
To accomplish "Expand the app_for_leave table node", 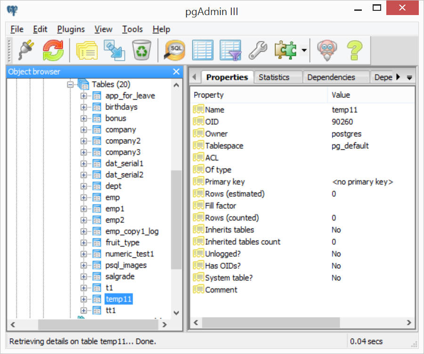I will click(83, 96).
